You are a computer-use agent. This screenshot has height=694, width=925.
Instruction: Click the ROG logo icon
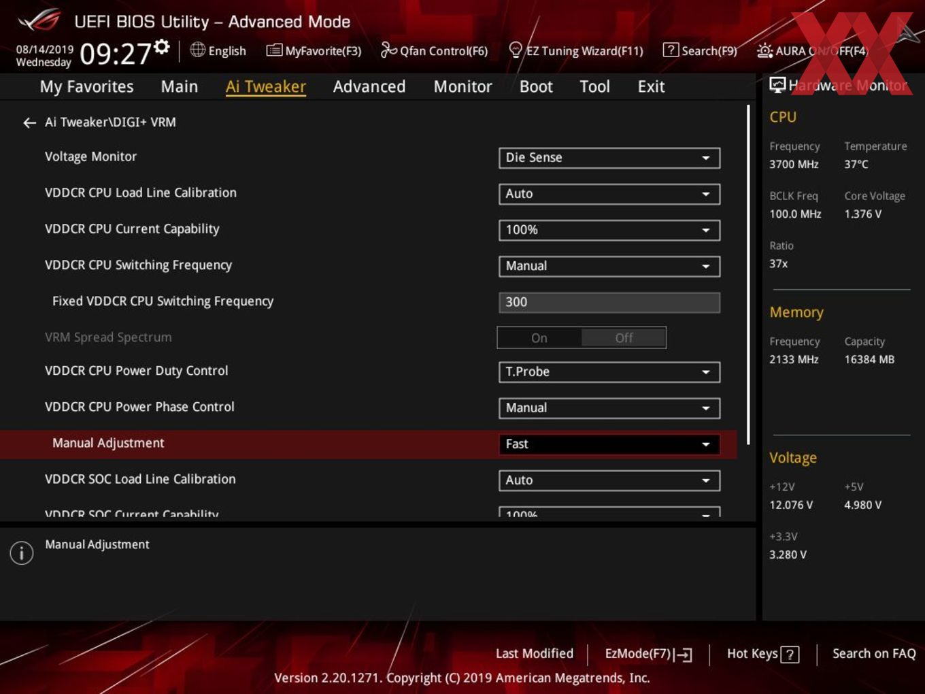point(39,20)
